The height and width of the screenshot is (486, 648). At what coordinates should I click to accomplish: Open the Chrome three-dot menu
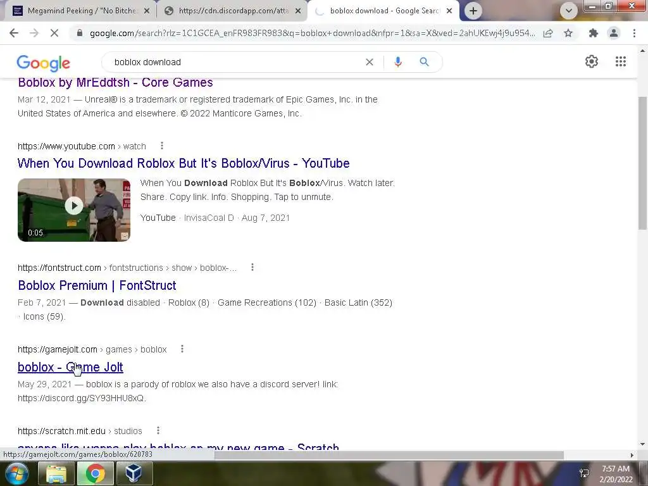pos(634,33)
